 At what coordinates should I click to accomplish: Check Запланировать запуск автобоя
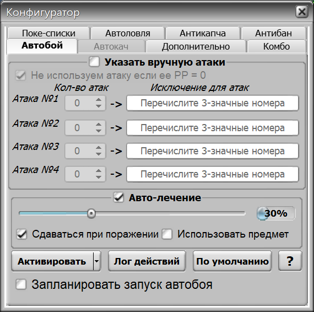21,284
